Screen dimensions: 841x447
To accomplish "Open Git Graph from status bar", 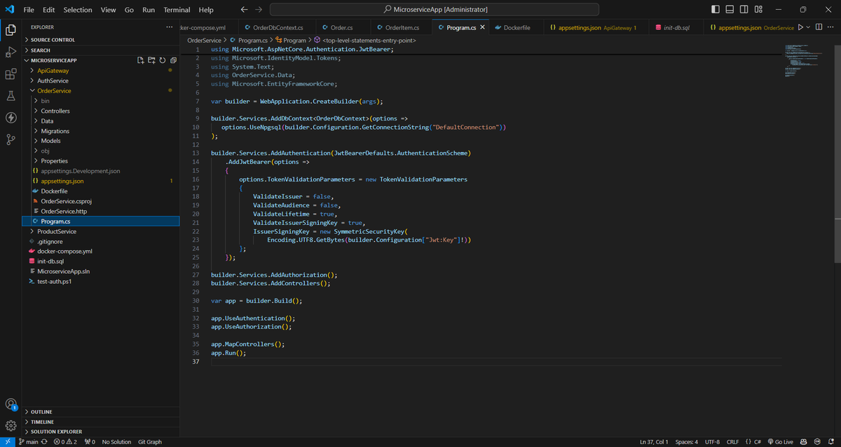I will pyautogui.click(x=150, y=442).
